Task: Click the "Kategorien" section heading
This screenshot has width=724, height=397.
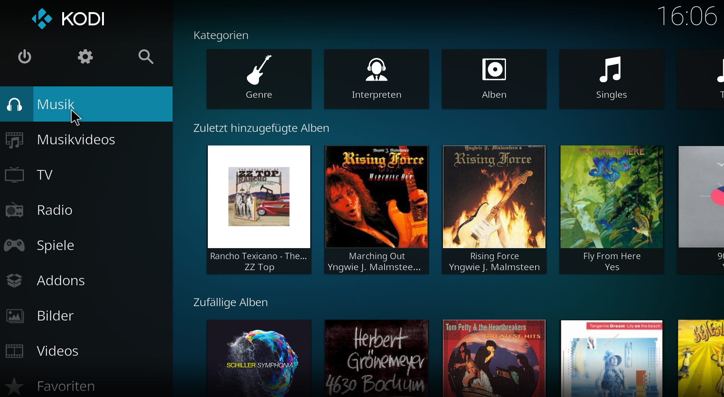Action: coord(221,35)
